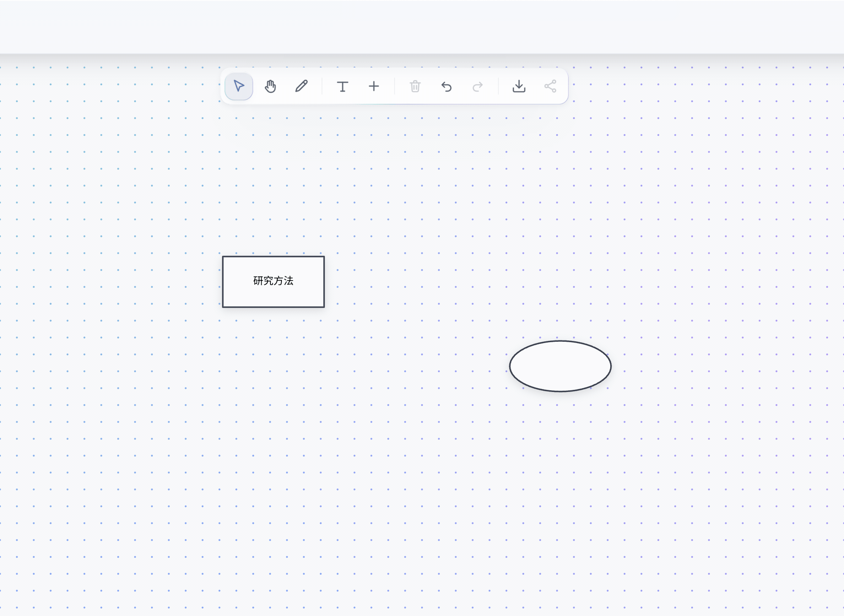Activate the hand pan tool
The height and width of the screenshot is (616, 844).
[x=270, y=86]
